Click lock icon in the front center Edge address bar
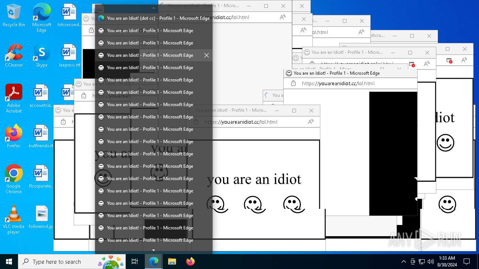This screenshot has height=269, width=479. [x=196, y=122]
